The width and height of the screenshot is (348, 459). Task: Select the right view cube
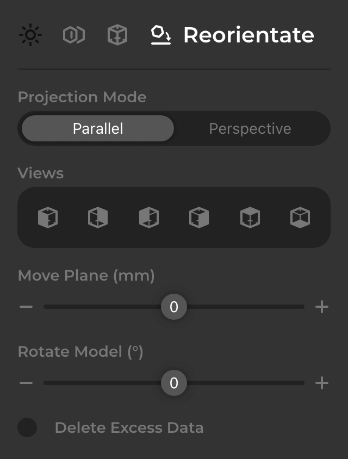[x=199, y=218]
